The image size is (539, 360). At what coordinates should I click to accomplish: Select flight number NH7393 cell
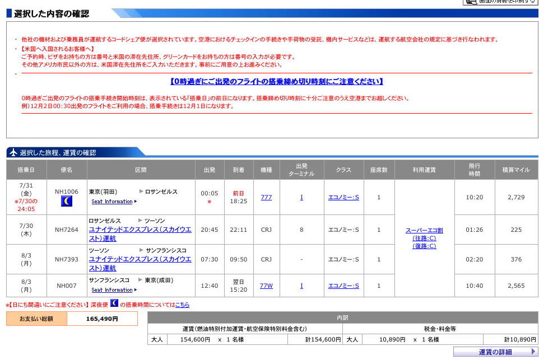(67, 259)
